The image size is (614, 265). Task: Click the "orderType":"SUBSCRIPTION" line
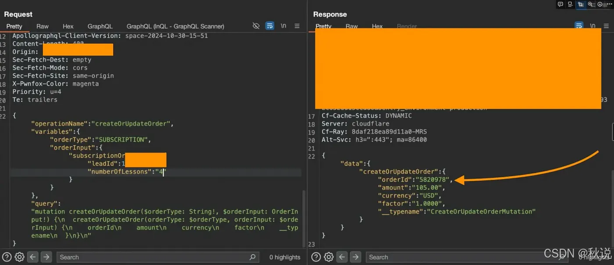100,140
